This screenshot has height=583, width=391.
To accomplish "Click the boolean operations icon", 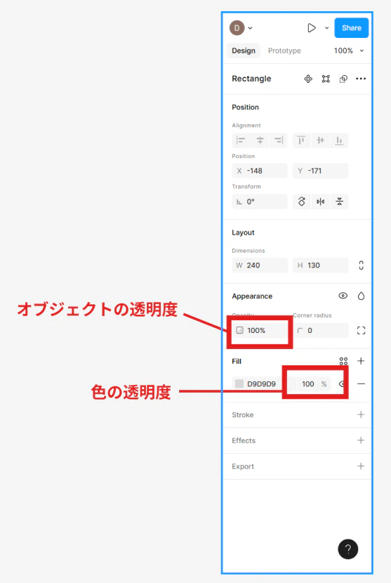I will tap(343, 79).
